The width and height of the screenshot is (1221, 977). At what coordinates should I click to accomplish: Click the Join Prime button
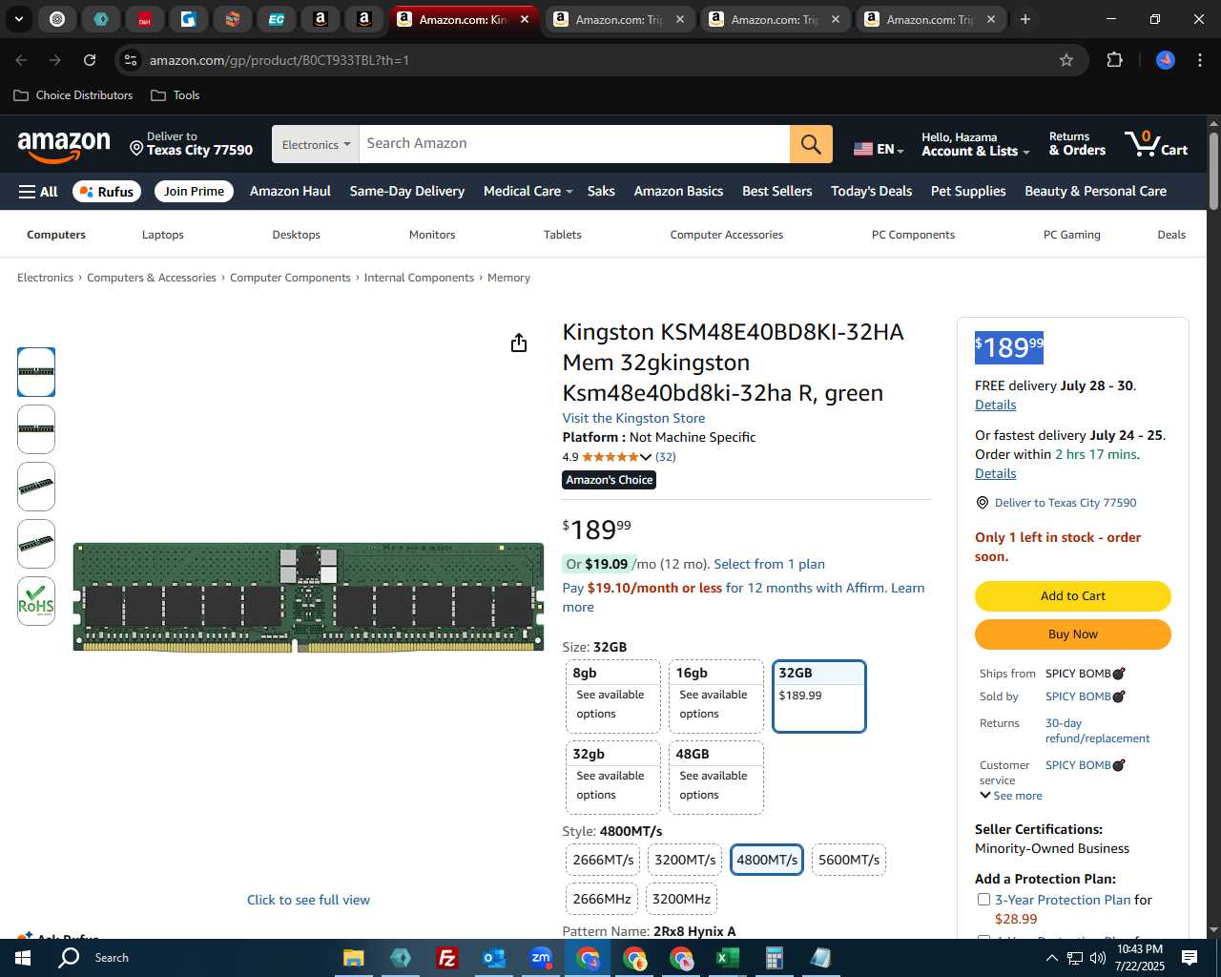click(195, 191)
